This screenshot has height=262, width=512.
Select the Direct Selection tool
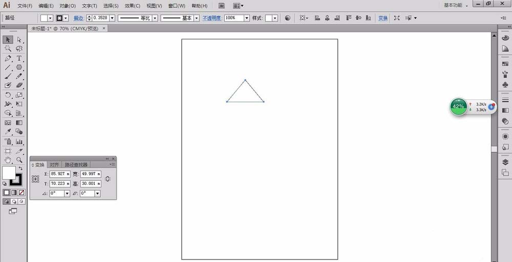click(19, 40)
